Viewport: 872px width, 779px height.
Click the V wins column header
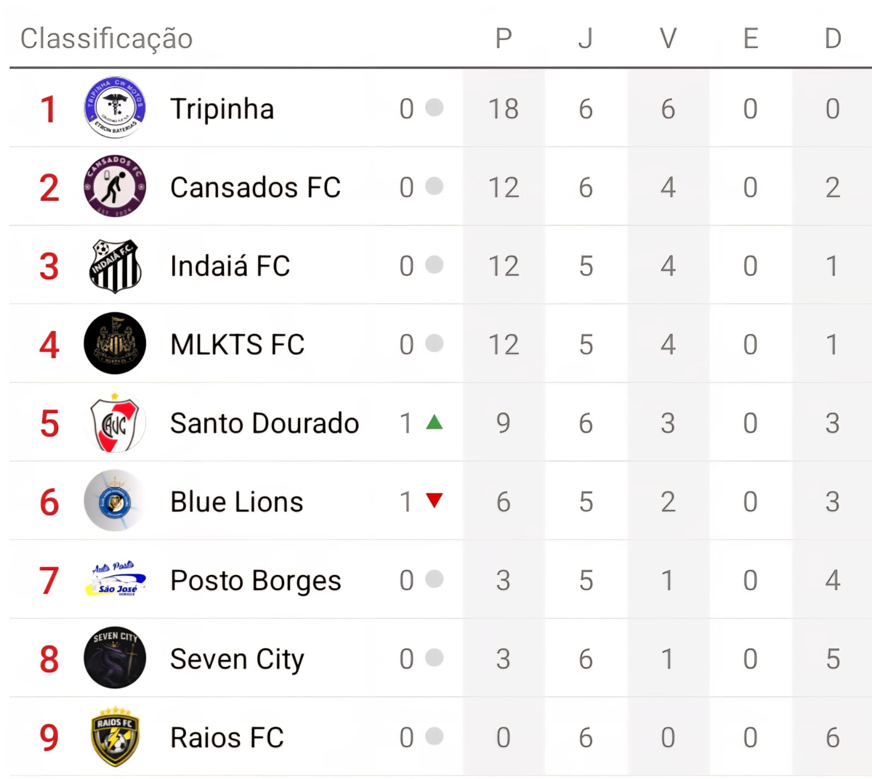pos(668,39)
